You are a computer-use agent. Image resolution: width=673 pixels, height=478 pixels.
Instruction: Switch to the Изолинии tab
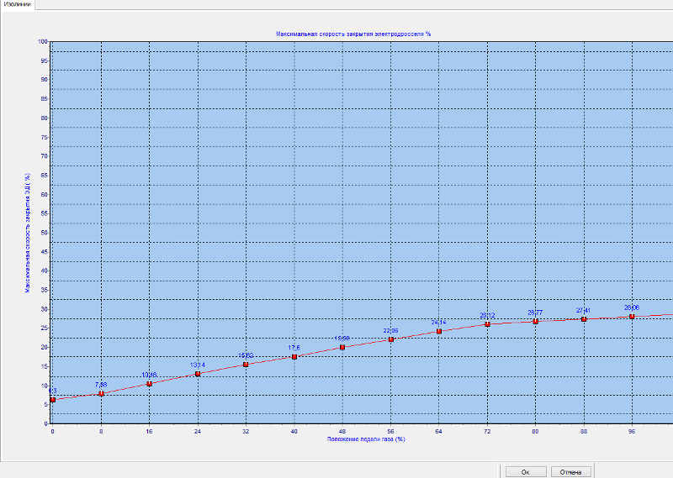(x=18, y=5)
